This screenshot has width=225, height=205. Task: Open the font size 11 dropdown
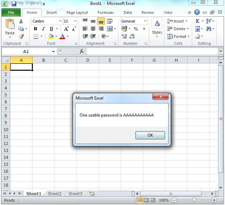click(75, 21)
